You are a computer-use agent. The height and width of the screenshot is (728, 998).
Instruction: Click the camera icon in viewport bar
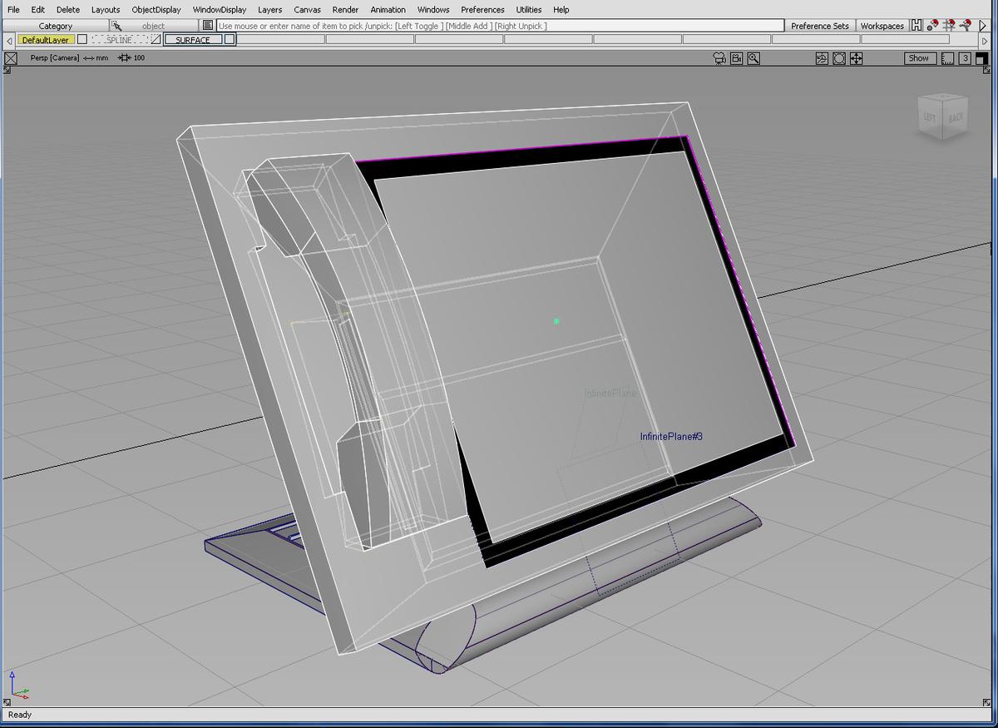pyautogui.click(x=719, y=58)
